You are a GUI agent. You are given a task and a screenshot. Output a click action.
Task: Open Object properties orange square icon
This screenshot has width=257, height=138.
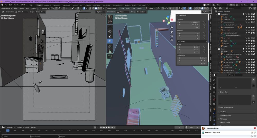point(214,109)
